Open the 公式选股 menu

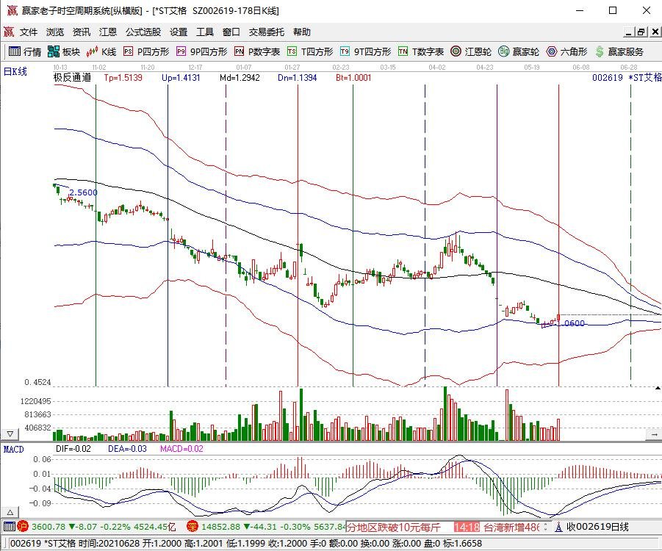(143, 32)
